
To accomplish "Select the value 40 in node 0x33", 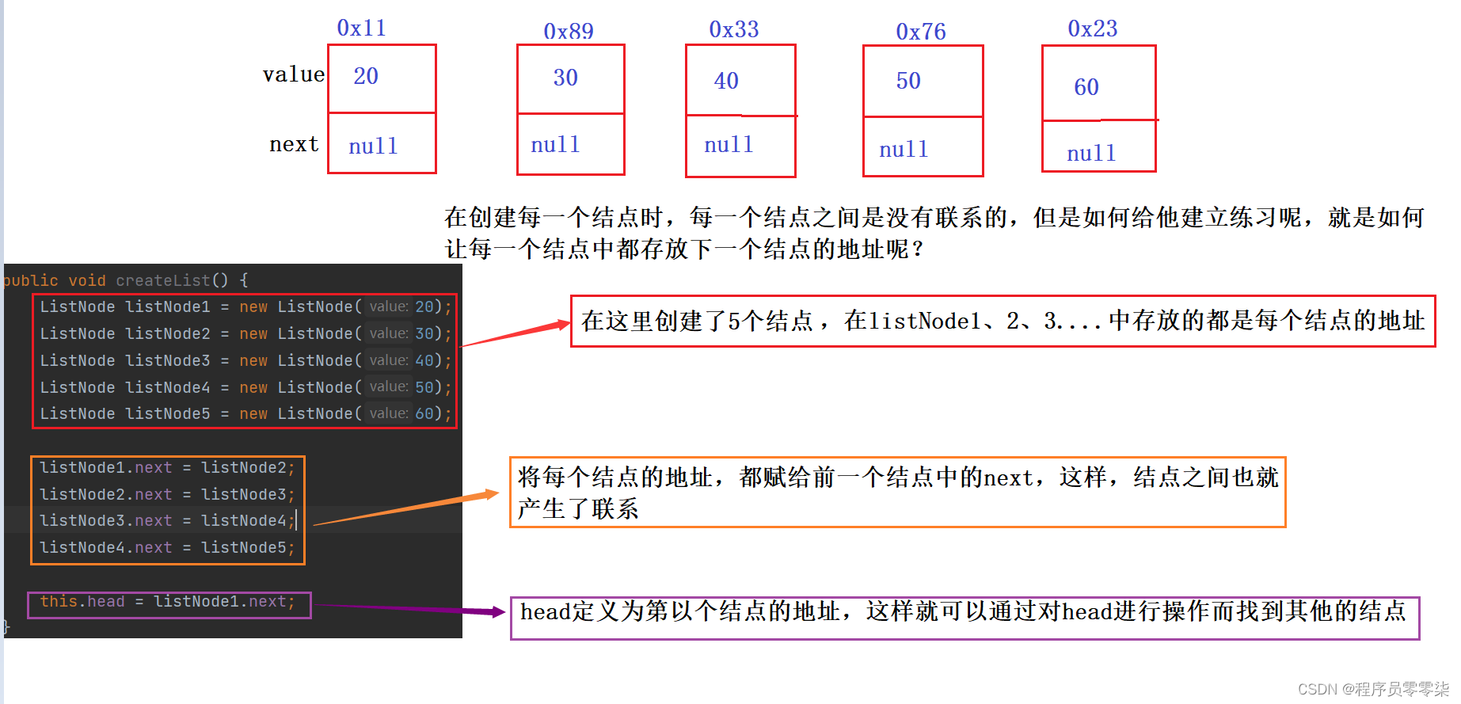I will [726, 81].
